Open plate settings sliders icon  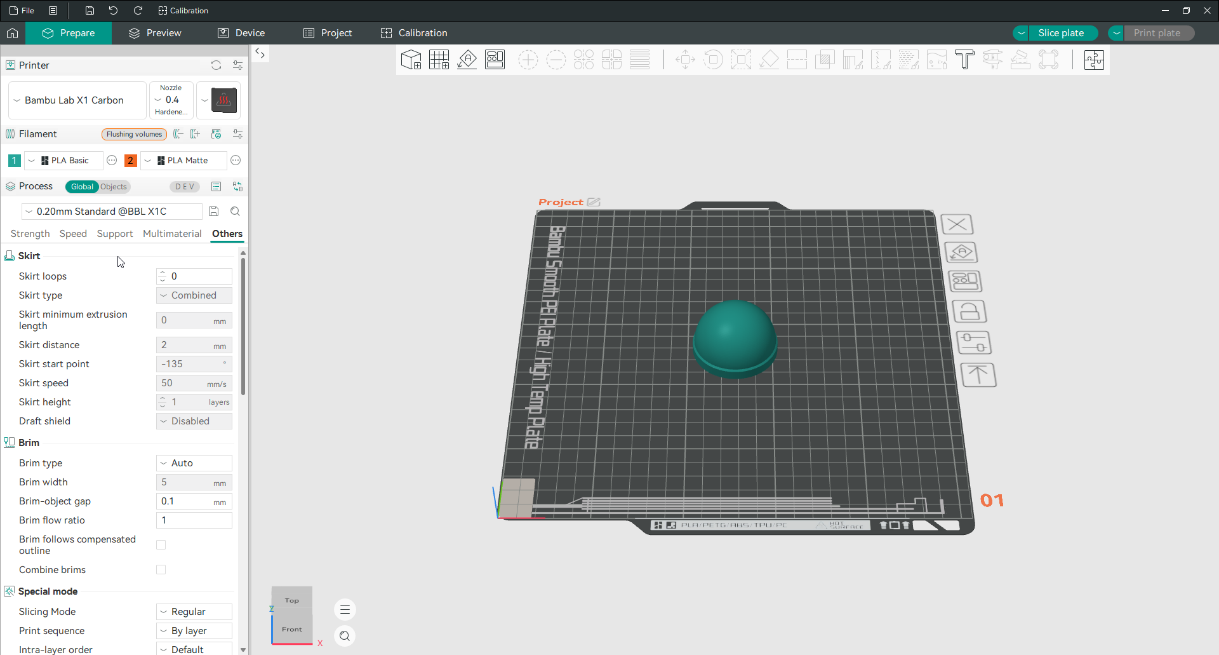click(x=974, y=342)
